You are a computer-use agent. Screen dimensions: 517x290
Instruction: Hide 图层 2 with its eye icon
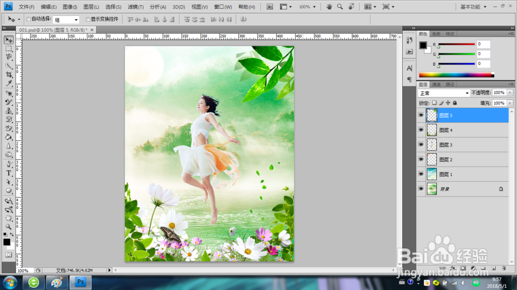421,159
